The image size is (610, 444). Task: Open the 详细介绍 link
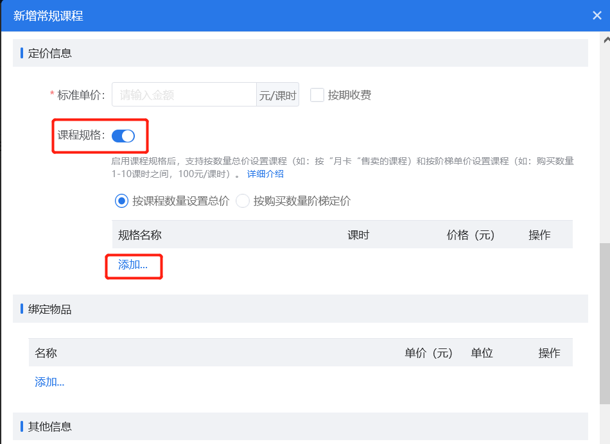tap(265, 173)
